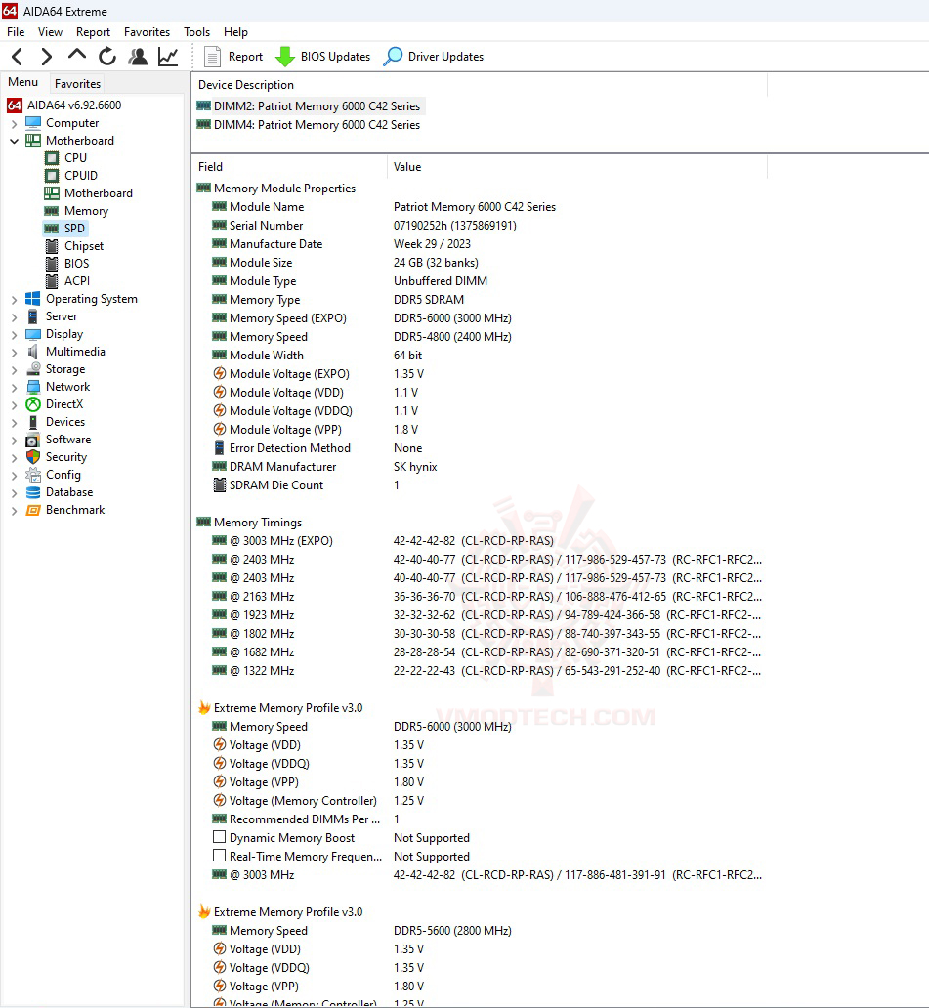The image size is (929, 1008).
Task: Open the Tools menu
Action: [x=196, y=31]
